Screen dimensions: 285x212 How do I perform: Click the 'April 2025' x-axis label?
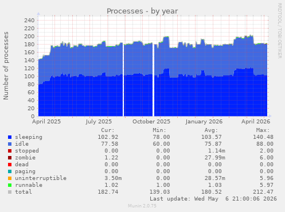[x=46, y=122]
